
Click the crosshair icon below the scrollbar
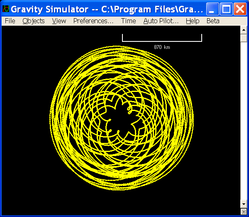click(x=244, y=212)
